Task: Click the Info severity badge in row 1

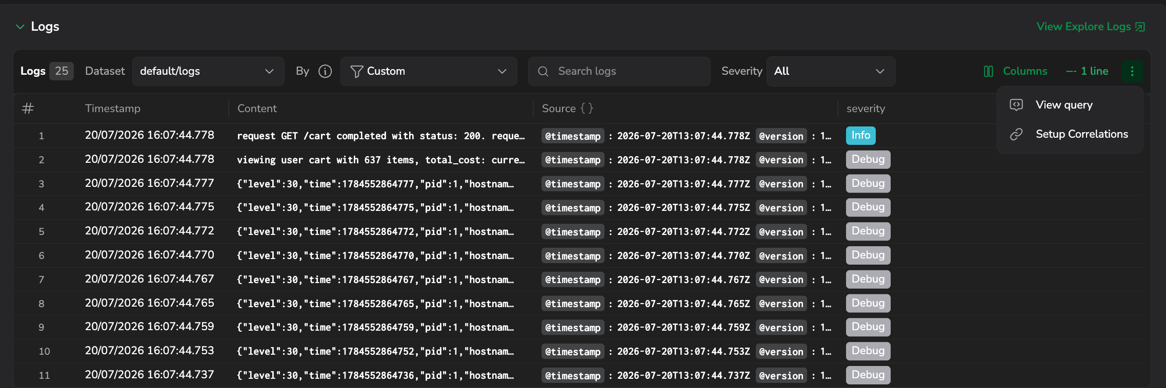Action: [x=861, y=135]
